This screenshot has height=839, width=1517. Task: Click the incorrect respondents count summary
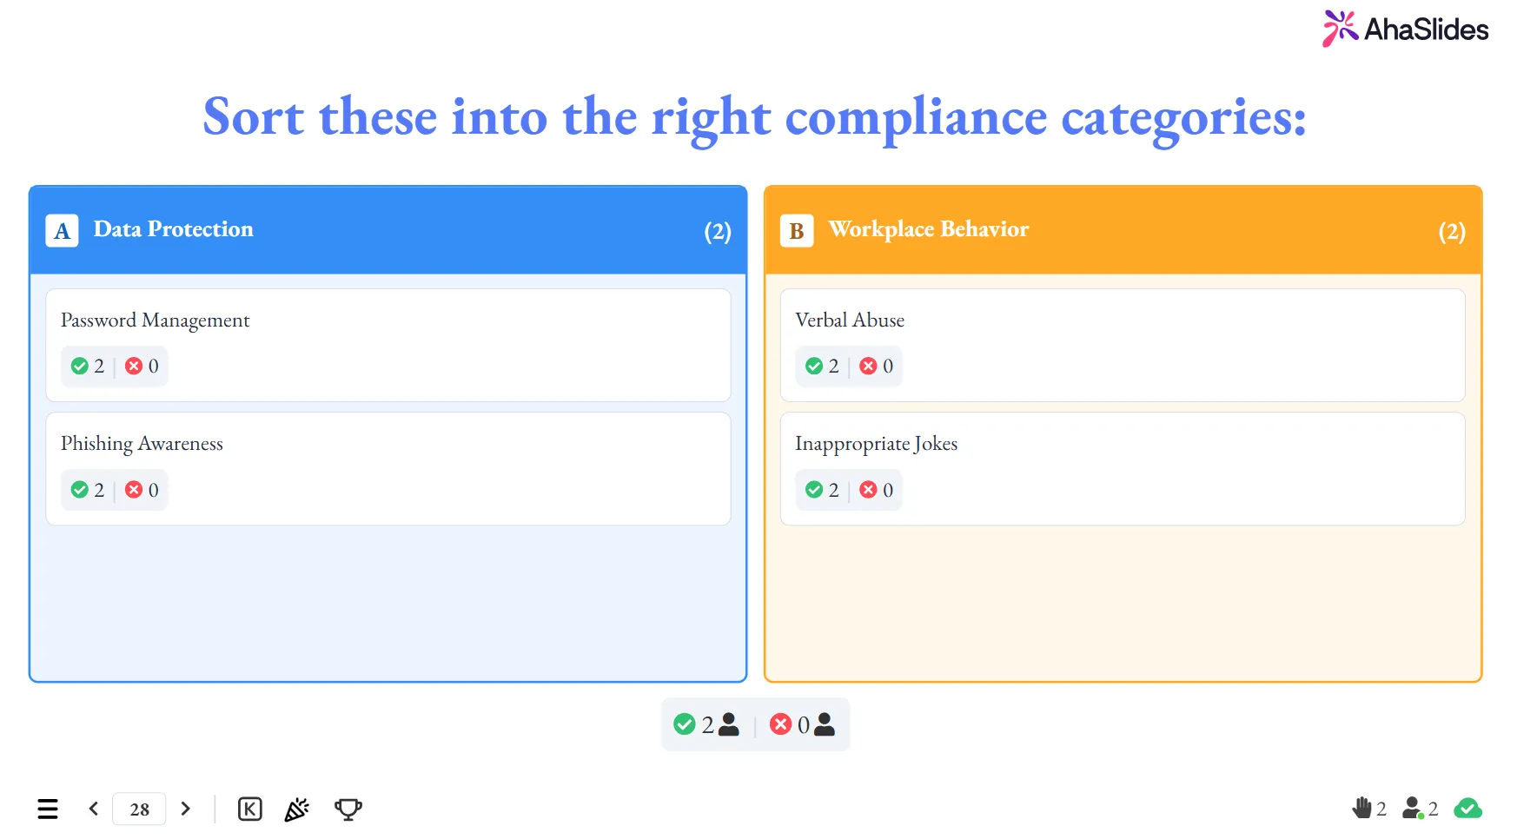802,724
